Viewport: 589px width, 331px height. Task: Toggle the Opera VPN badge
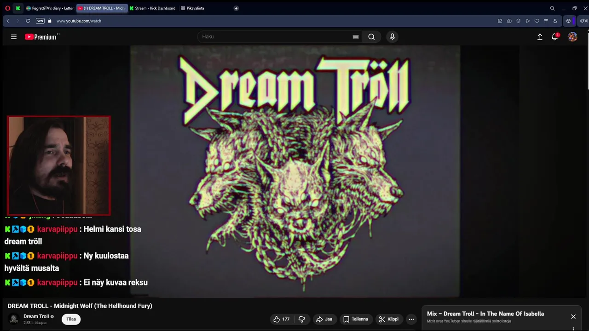tap(40, 21)
